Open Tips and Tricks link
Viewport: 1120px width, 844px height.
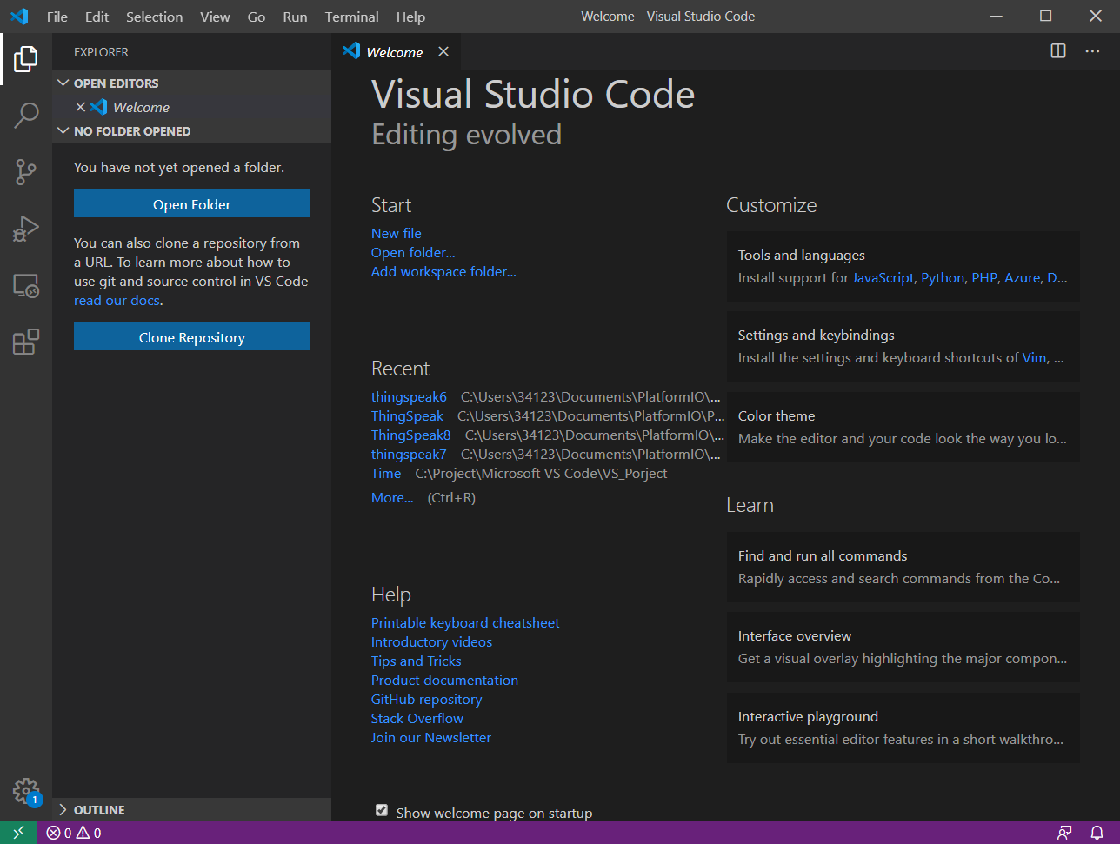(416, 661)
